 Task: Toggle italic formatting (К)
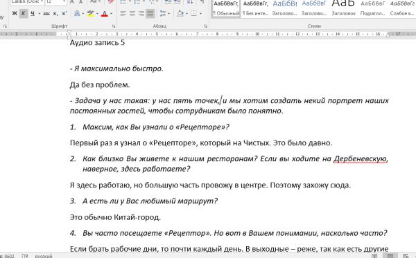pyautogui.click(x=24, y=13)
